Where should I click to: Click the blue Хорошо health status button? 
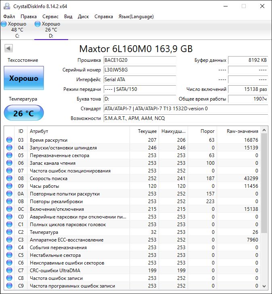[x=24, y=78]
